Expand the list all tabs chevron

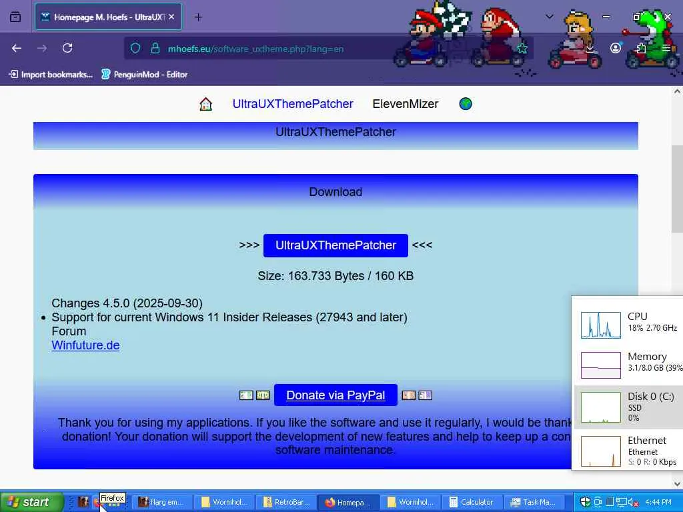click(x=550, y=17)
